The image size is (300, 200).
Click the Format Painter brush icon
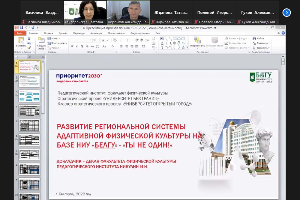click(x=29, y=48)
